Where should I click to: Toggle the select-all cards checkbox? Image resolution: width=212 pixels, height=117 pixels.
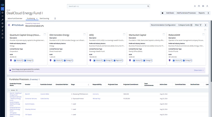(x=205, y=30)
